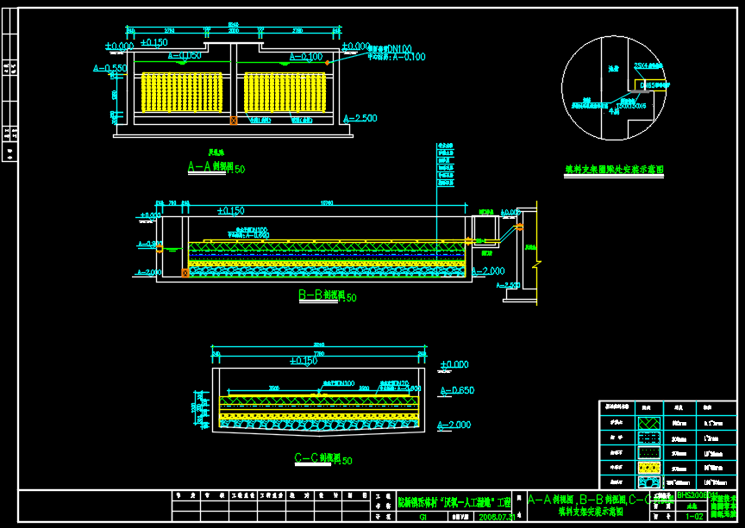745x528 pixels.
Task: Select the B-B section view title
Action: [x=328, y=295]
